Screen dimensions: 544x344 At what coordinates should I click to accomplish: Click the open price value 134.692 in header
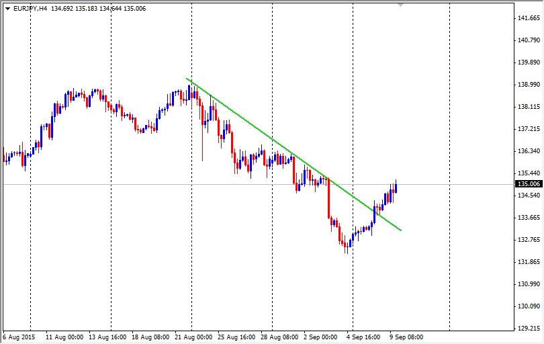[62, 9]
